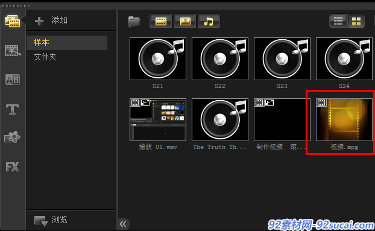Open the Transitions library icon
Image resolution: width=375 pixels, height=231 pixels.
13,51
